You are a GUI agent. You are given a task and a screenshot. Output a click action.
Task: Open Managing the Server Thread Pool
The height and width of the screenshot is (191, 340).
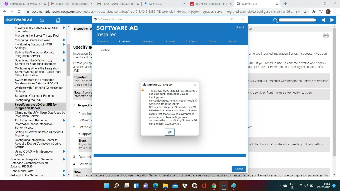point(37,36)
